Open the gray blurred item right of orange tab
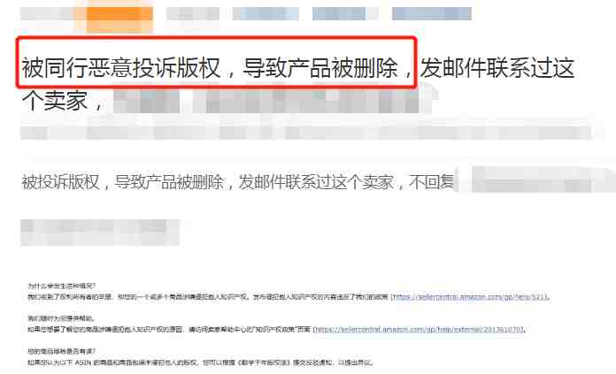This screenshot has height=374, width=616. point(193,14)
